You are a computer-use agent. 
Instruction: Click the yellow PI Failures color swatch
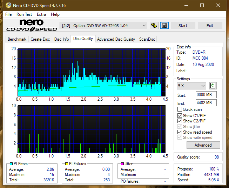67,164
